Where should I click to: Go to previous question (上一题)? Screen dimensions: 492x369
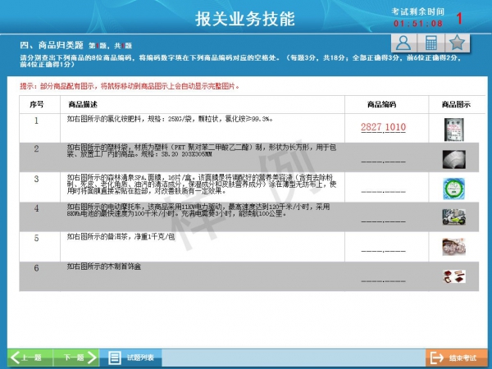tap(29, 358)
